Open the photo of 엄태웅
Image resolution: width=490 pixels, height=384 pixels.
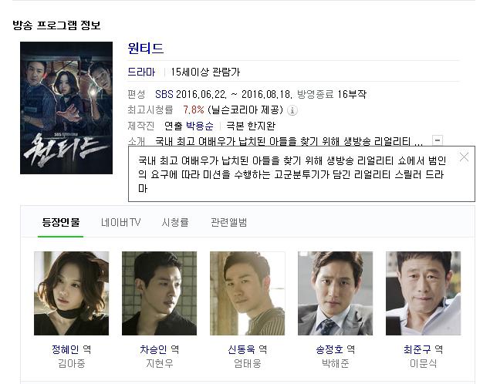pos(248,294)
